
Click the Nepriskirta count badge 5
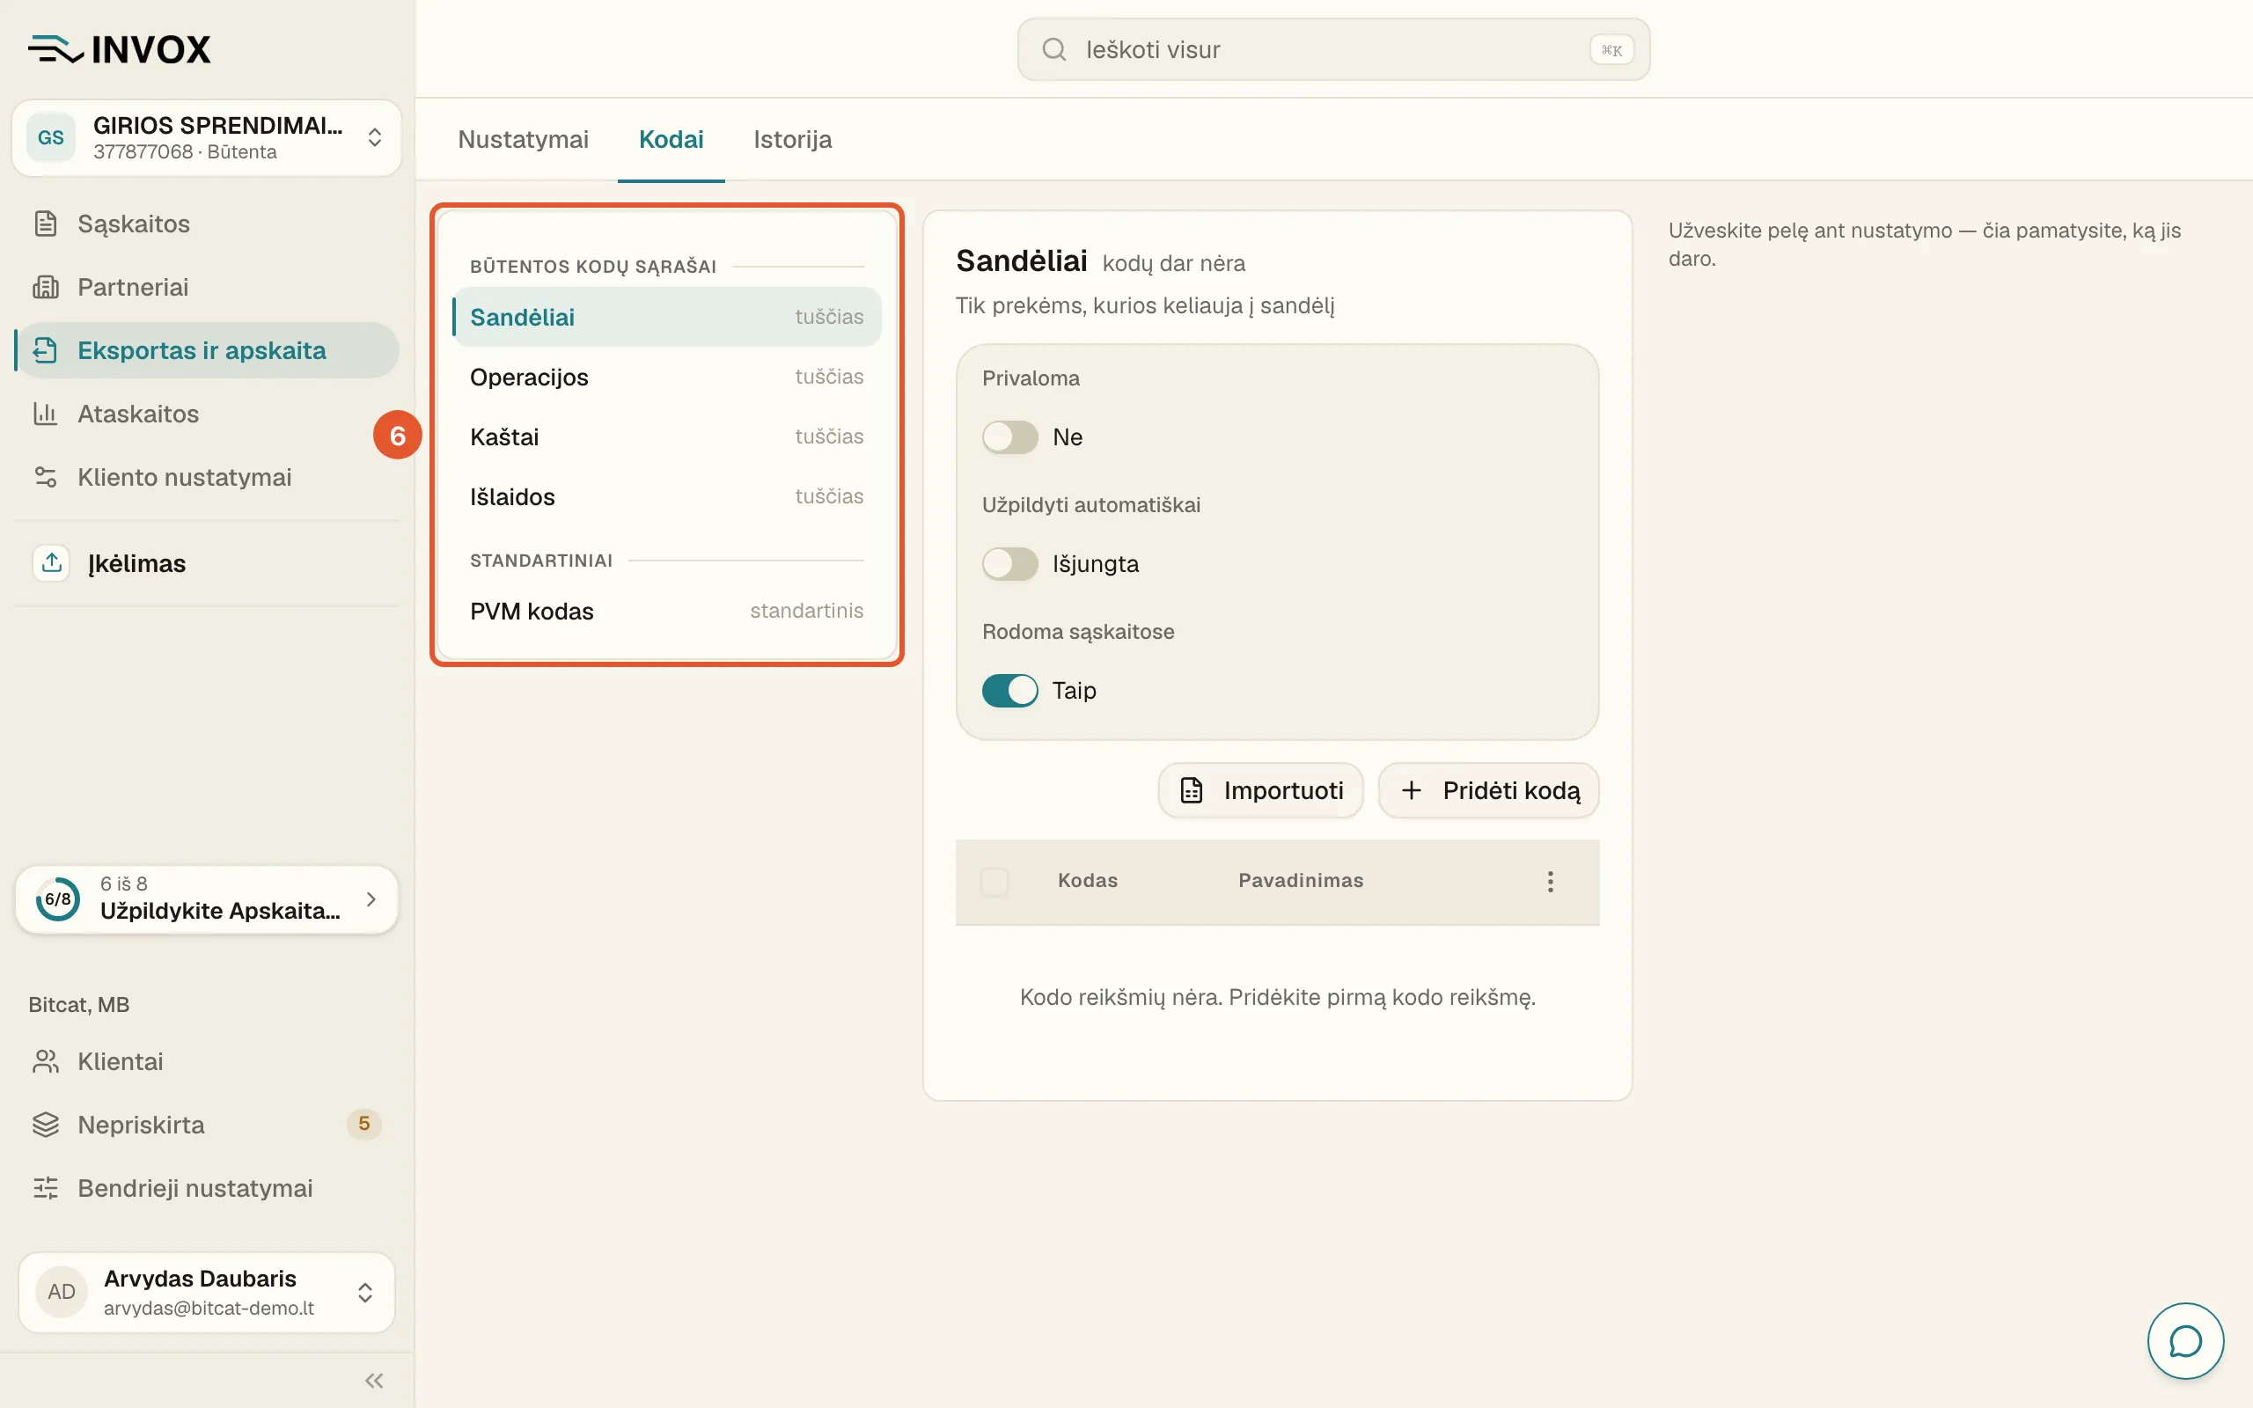click(364, 1124)
